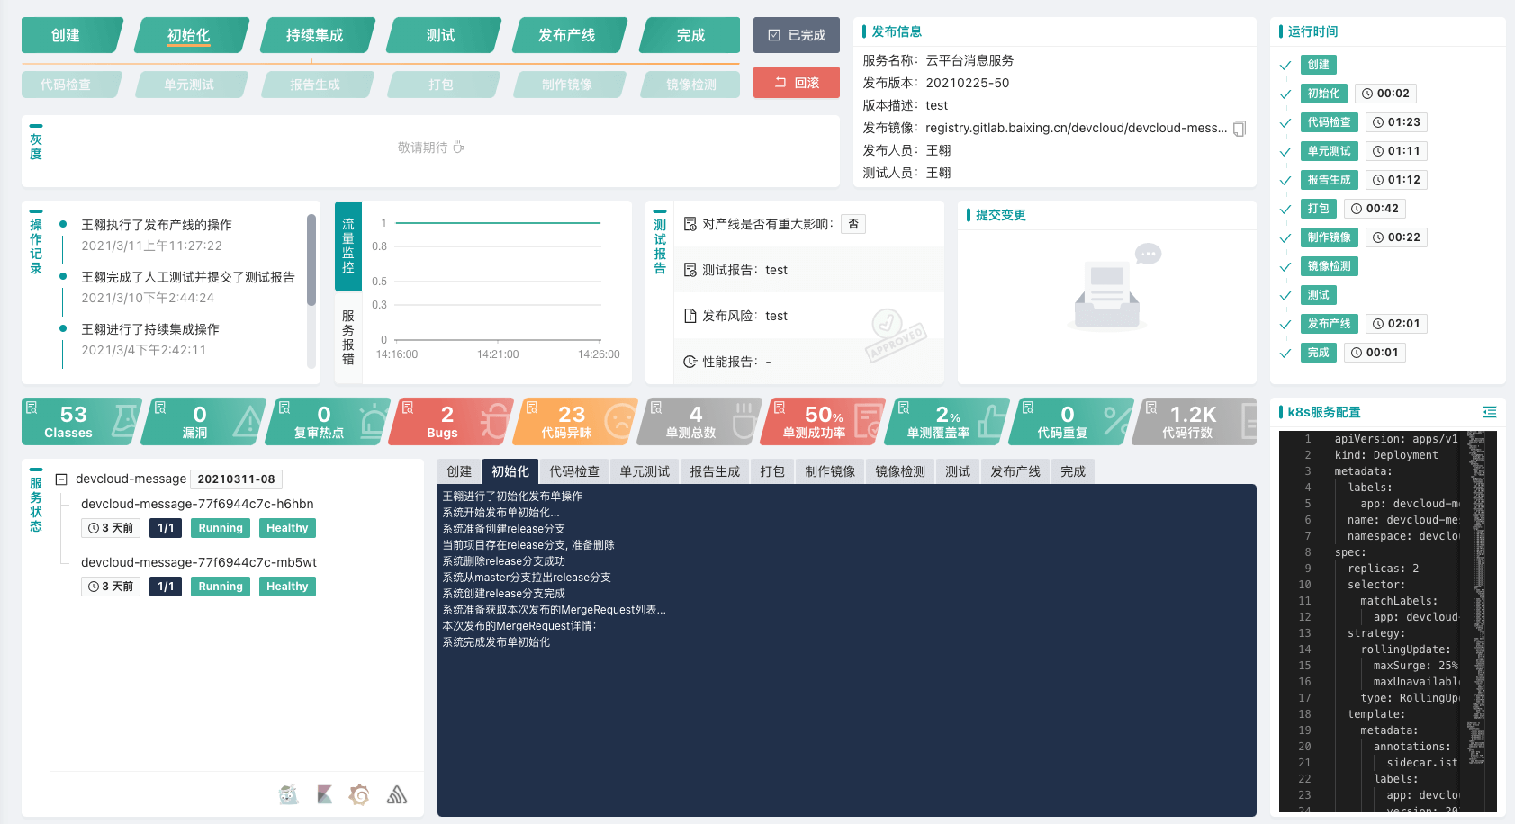1515x824 pixels.
Task: Select the 测试 pipeline stage
Action: pyautogui.click(x=443, y=35)
